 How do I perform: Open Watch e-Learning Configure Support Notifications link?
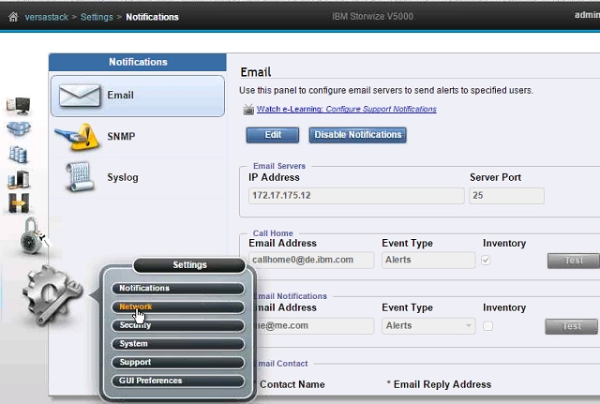(x=346, y=109)
